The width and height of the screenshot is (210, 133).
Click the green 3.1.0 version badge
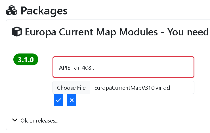pos(26,60)
